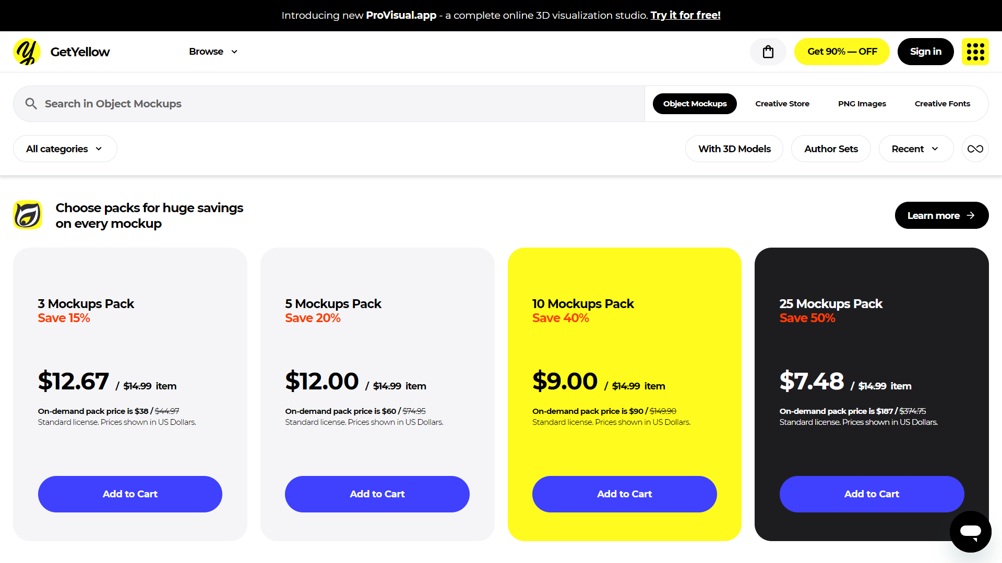Open the shopping bag cart icon
The image size is (1002, 563).
coord(768,52)
